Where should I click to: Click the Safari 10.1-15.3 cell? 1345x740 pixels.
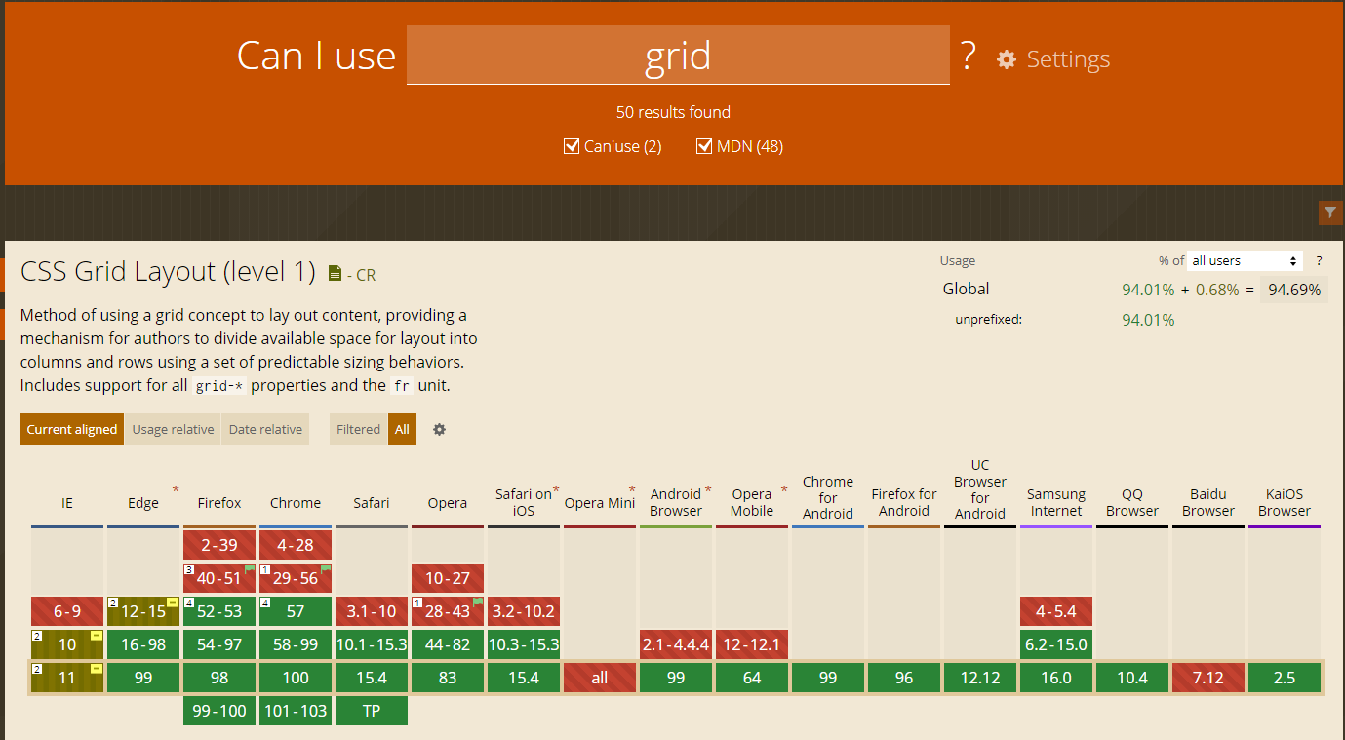coord(372,644)
